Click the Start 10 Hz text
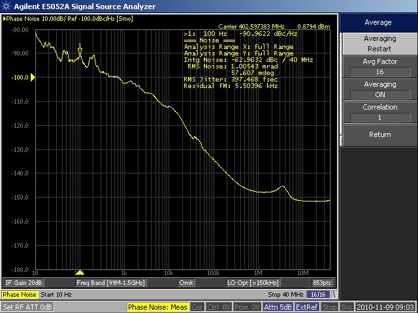 [x=56, y=295]
